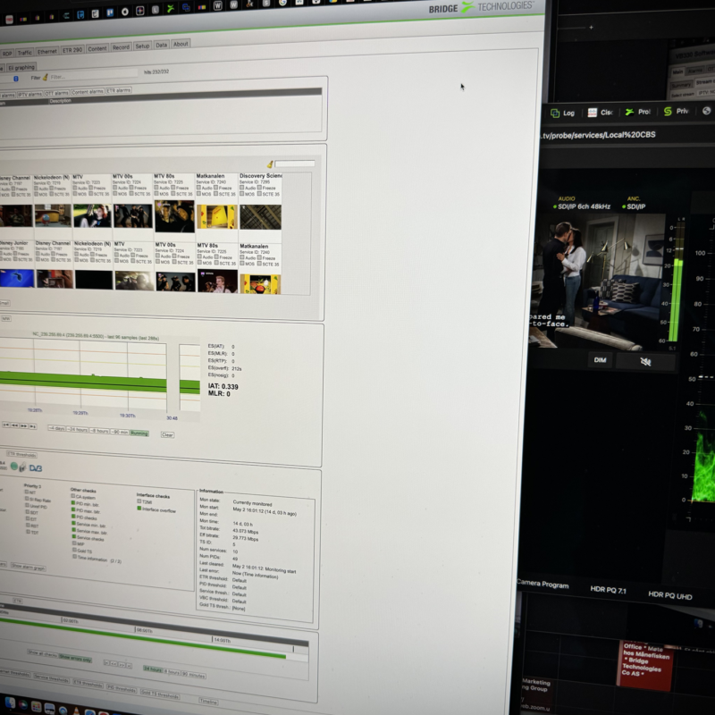Open the About tab

pyautogui.click(x=181, y=44)
